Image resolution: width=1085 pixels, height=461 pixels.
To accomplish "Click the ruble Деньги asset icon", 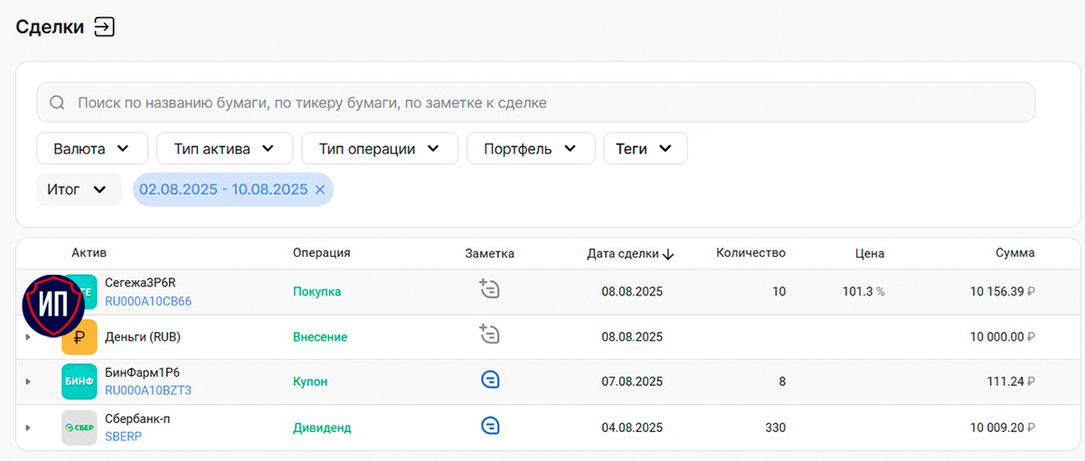I will pos(79,337).
